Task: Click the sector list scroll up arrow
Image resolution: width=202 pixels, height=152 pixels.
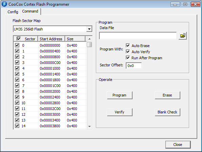Action: 89,39
